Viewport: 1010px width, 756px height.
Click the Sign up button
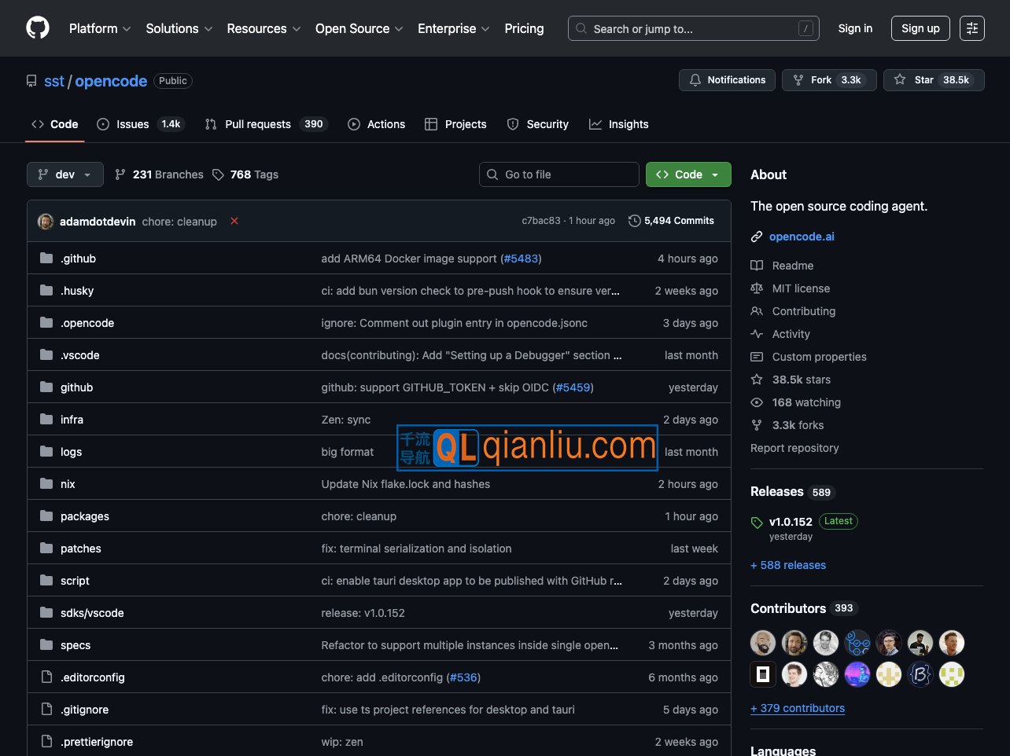click(x=920, y=28)
